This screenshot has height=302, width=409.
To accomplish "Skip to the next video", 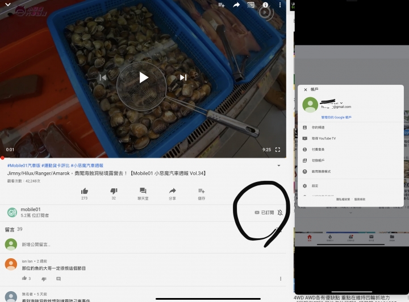I will pyautogui.click(x=183, y=77).
